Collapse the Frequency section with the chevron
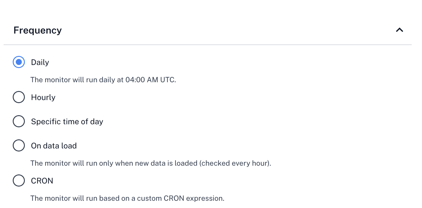 (x=400, y=30)
